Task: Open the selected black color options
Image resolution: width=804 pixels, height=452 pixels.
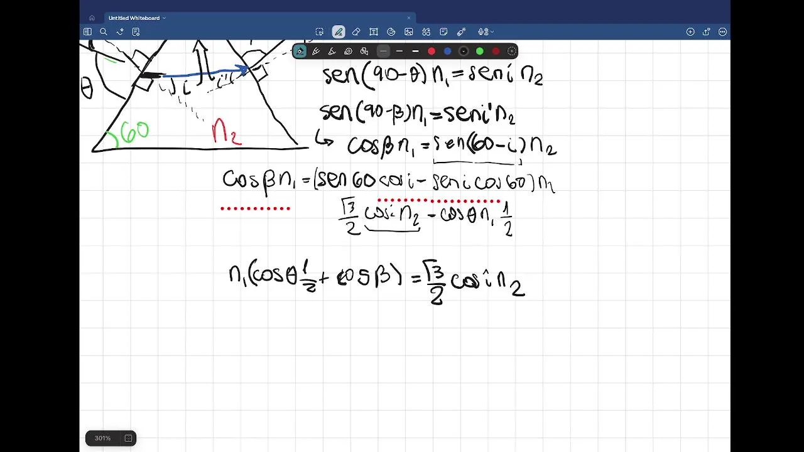Action: point(464,51)
